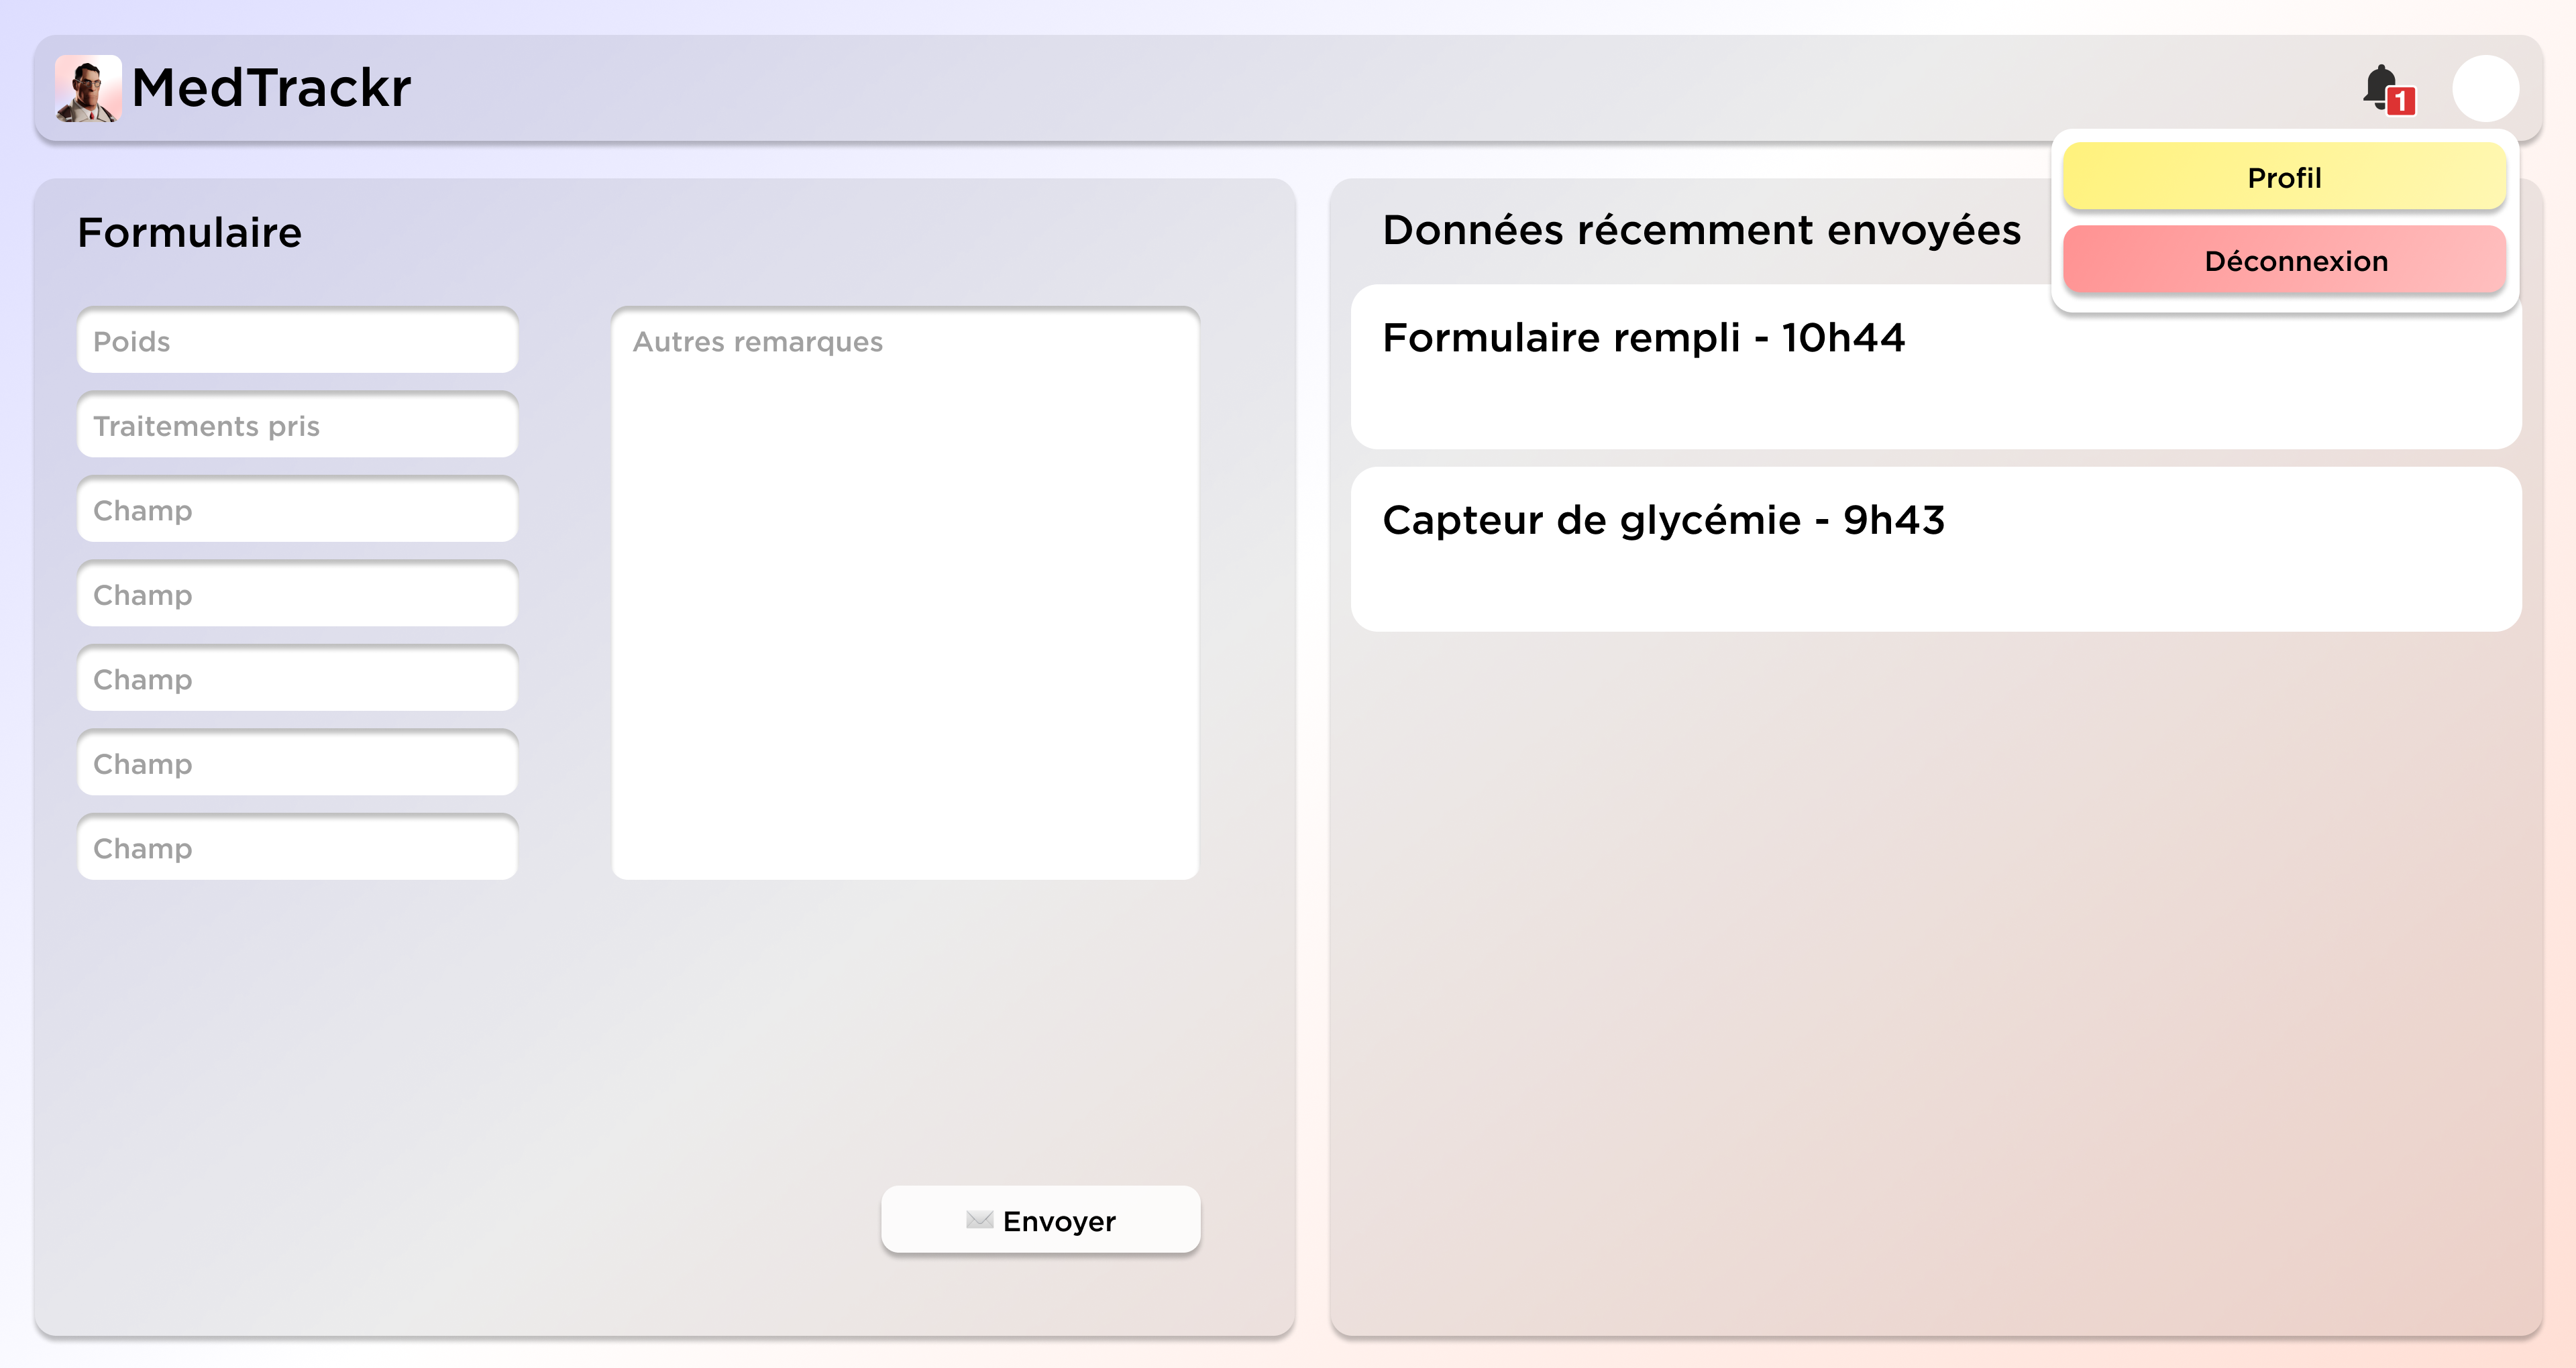Viewport: 2576px width, 1368px height.
Task: Click the red notification count badge
Action: pos(2401,101)
